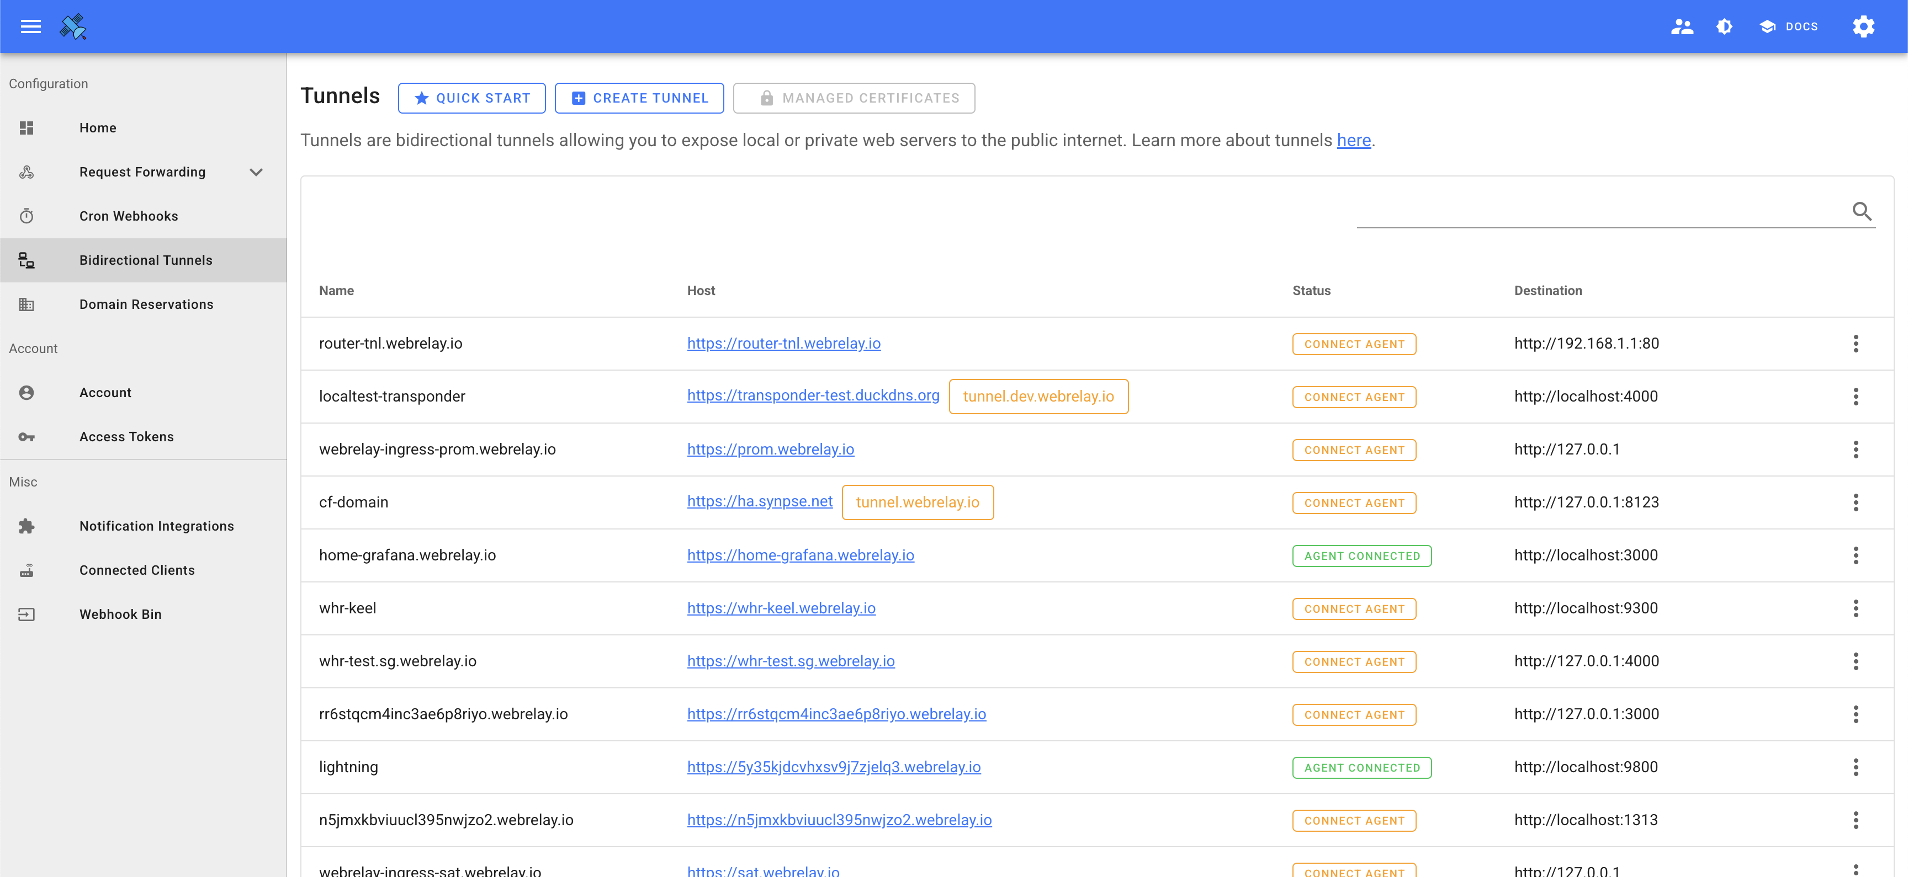Screen dimensions: 1908x877
Task: Open Connected Clients in sidebar
Action: point(137,570)
